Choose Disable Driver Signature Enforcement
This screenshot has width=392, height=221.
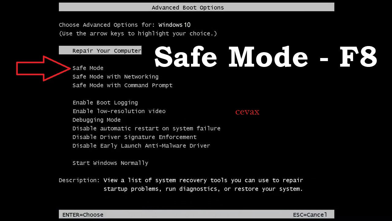pyautogui.click(x=134, y=137)
